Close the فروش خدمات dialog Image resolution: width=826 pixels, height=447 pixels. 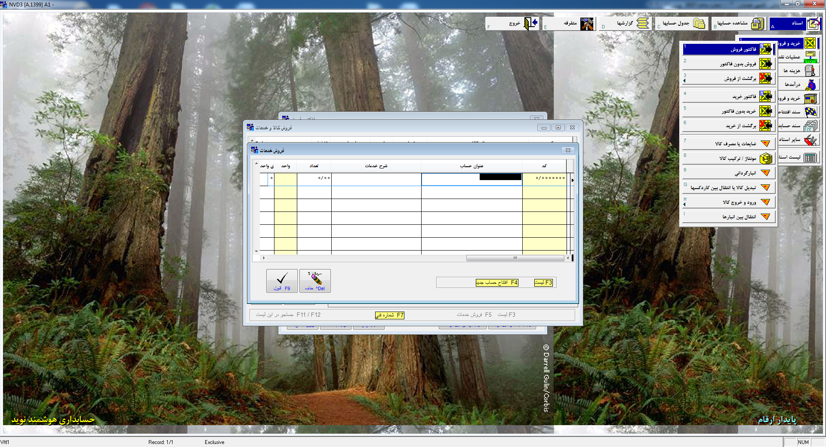568,150
